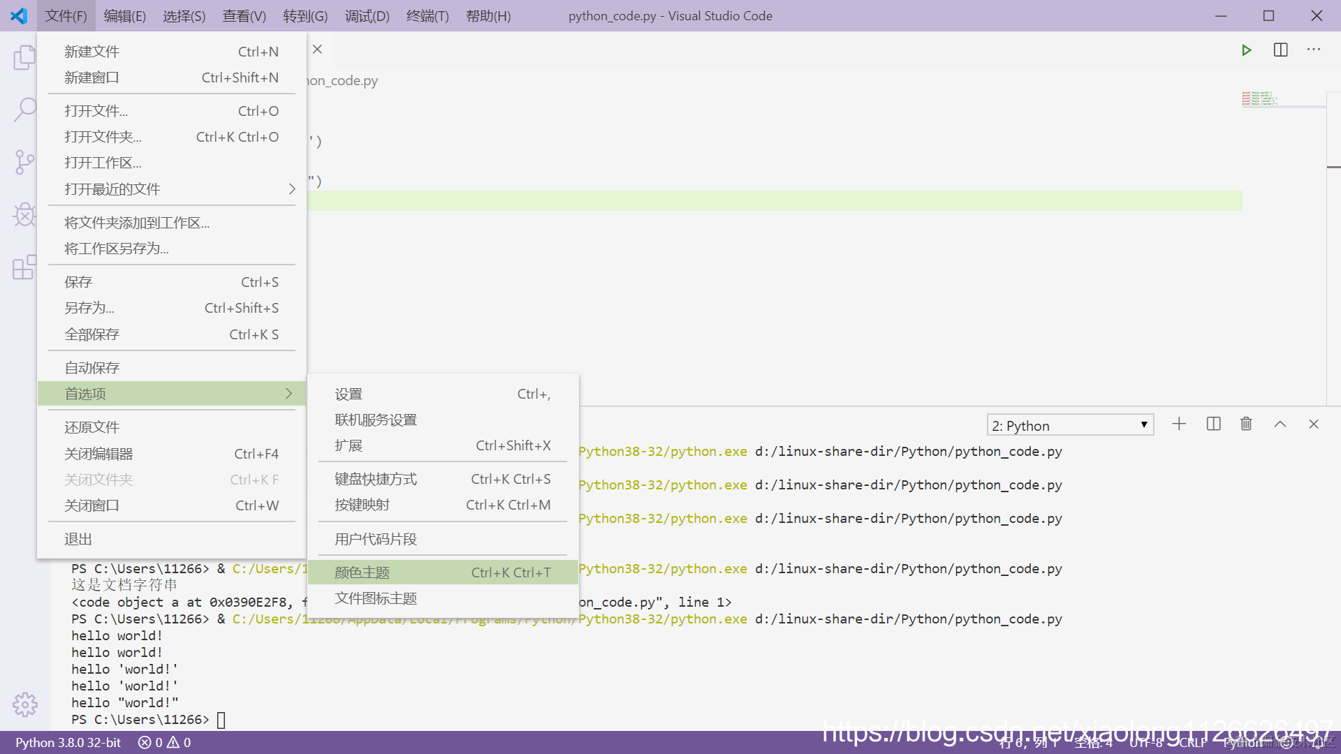Choose 将工作区另存为...
This screenshot has width=1341, height=754.
pos(172,249)
